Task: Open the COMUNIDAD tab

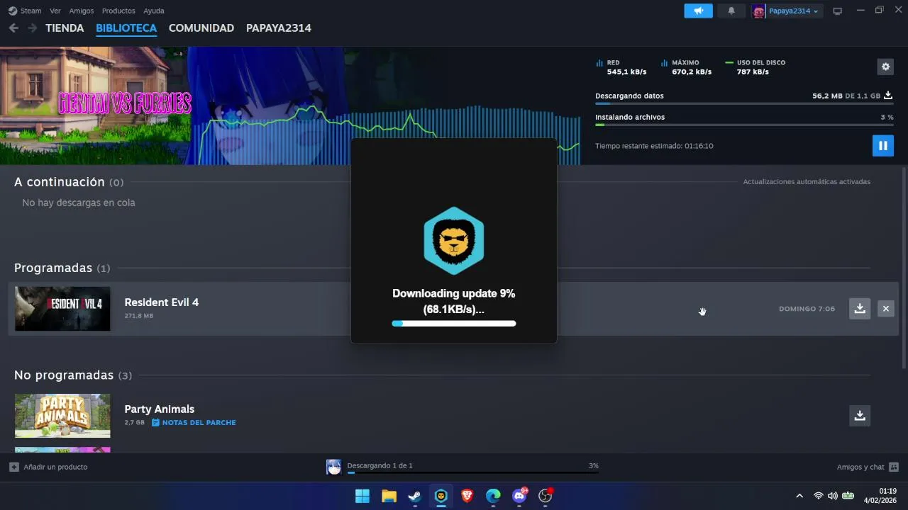Action: (x=201, y=28)
